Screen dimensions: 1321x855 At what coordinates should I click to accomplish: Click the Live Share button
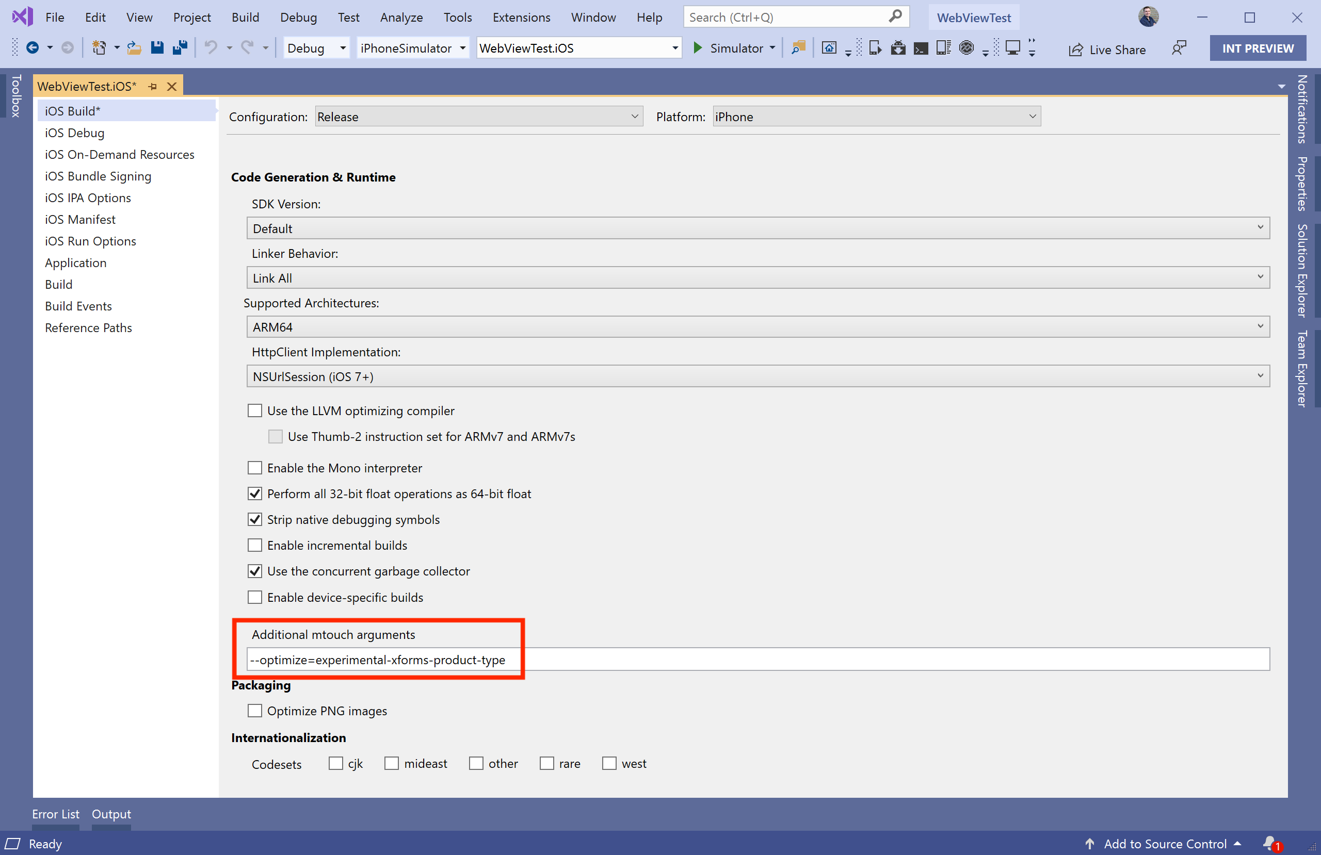[1107, 50]
